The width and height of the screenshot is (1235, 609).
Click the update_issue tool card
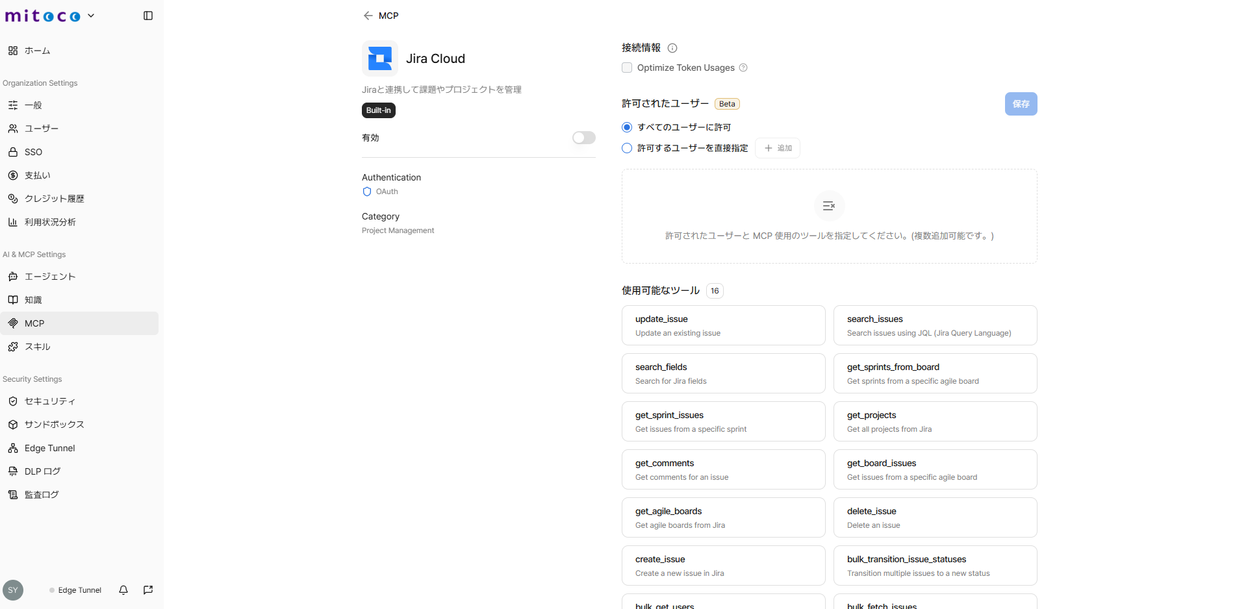coord(724,325)
